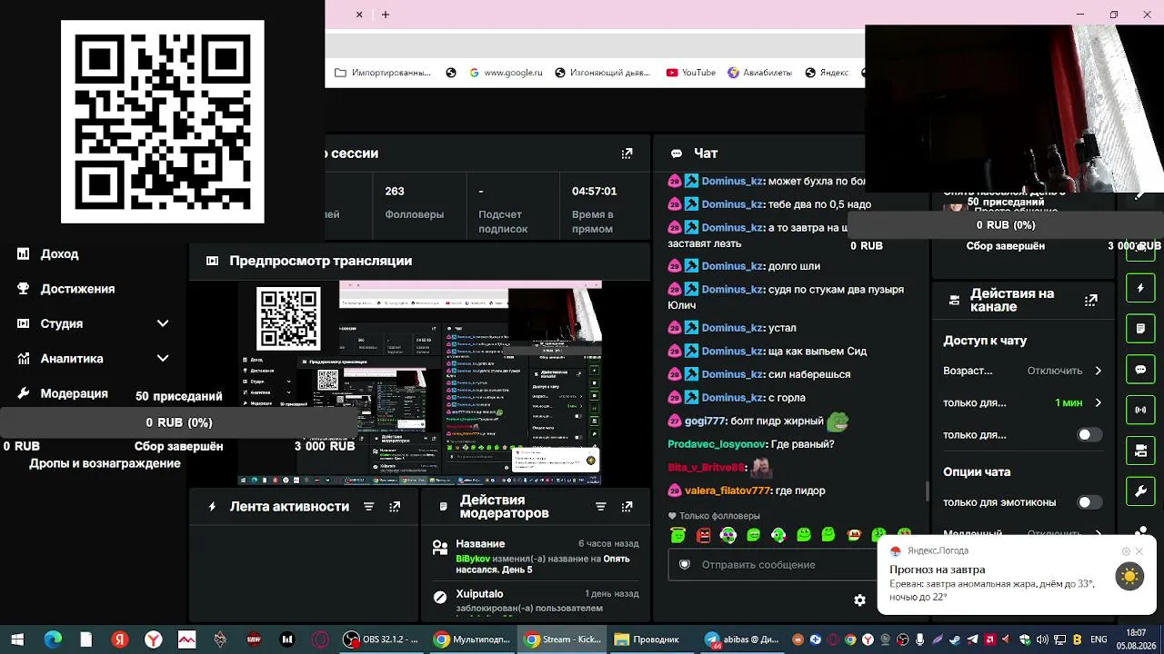Viewport: 1164px width, 654px height.
Task: Click the red emote in chat emote bar
Action: (x=703, y=535)
